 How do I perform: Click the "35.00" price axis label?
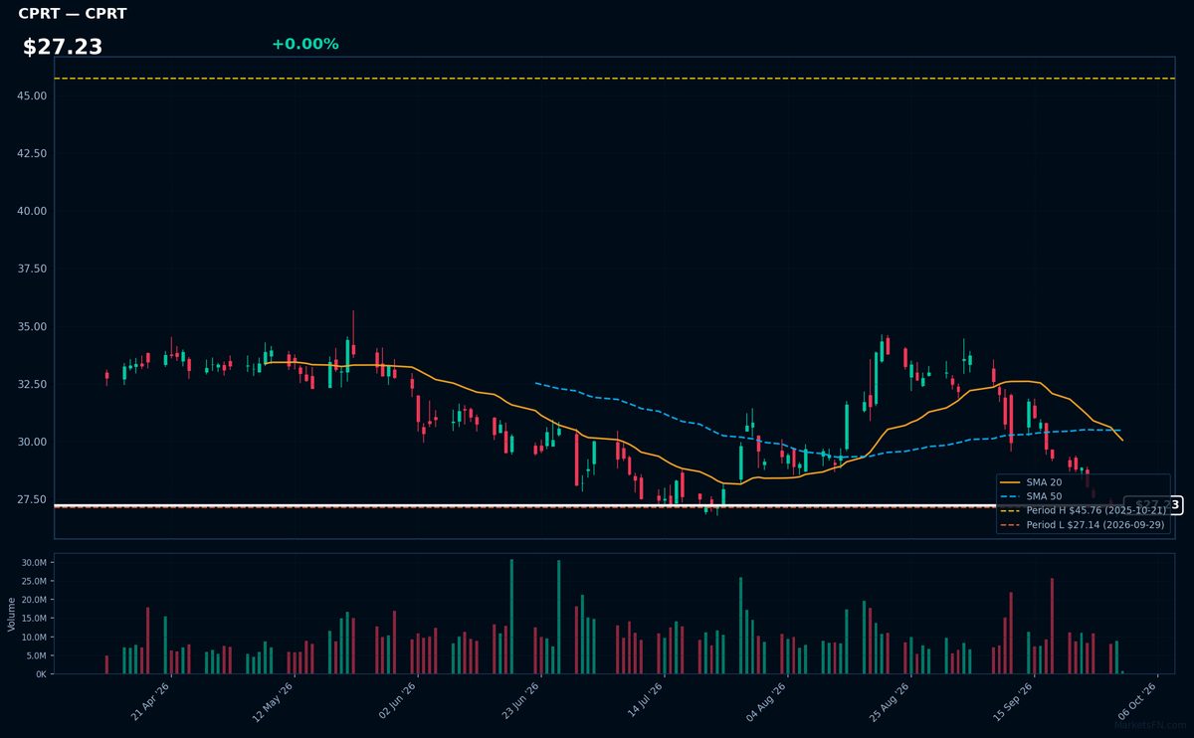tap(33, 326)
